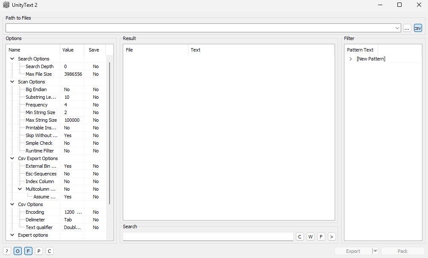The image size is (428, 258).
Task: Click into the Path to Files input
Action: pos(200,28)
